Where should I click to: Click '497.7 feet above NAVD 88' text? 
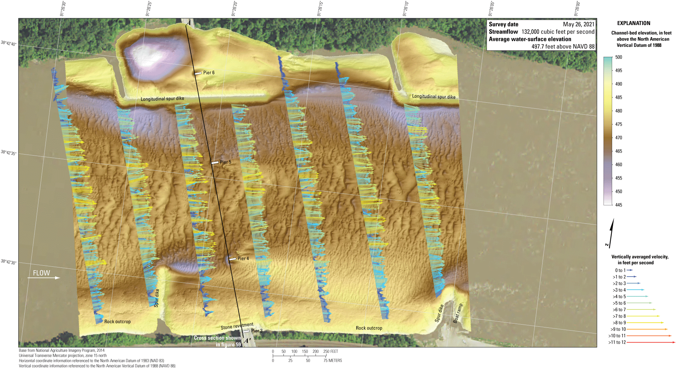[563, 47]
